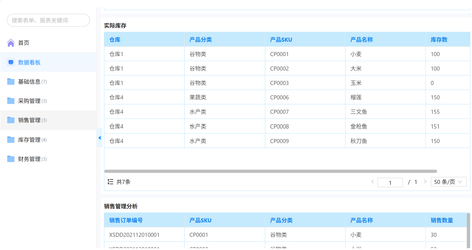Click the home icon beside 首页
This screenshot has width=472, height=250.
pyautogui.click(x=11, y=42)
